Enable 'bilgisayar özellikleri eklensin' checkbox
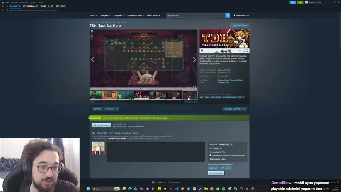341x192 pixels. (210, 155)
